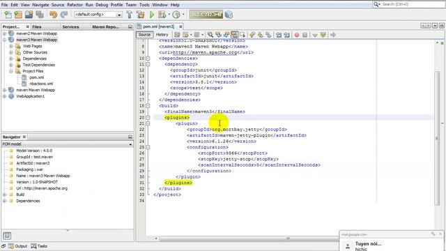Click the XSL Transformation arrow icon
Viewport: 446px width, 251px height.
click(x=333, y=35)
